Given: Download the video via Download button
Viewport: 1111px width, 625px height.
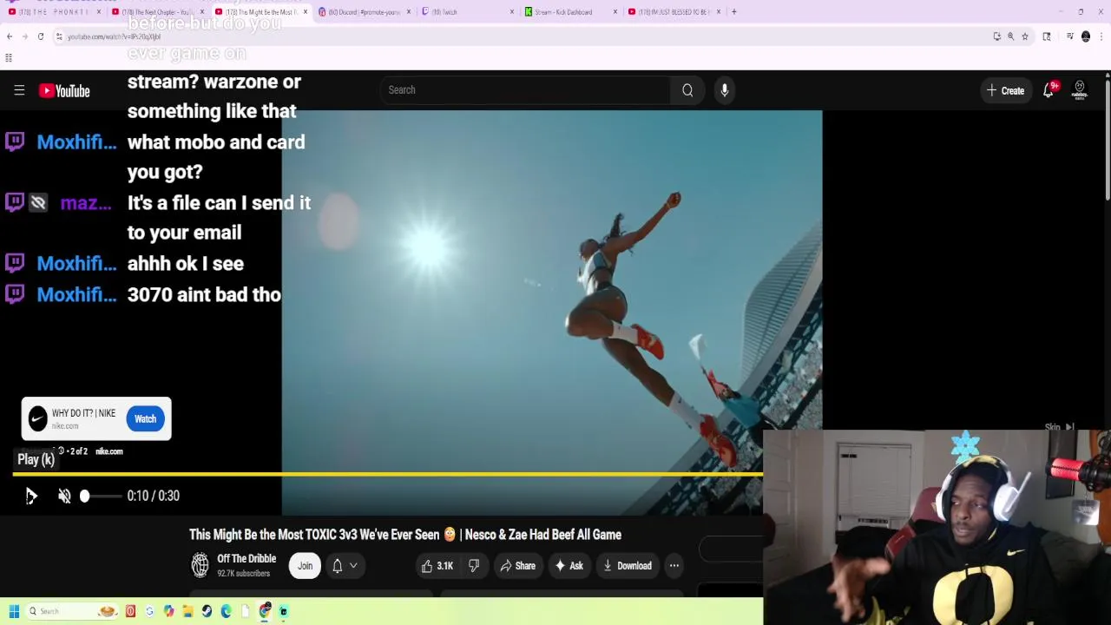Looking at the screenshot, I should (x=627, y=566).
